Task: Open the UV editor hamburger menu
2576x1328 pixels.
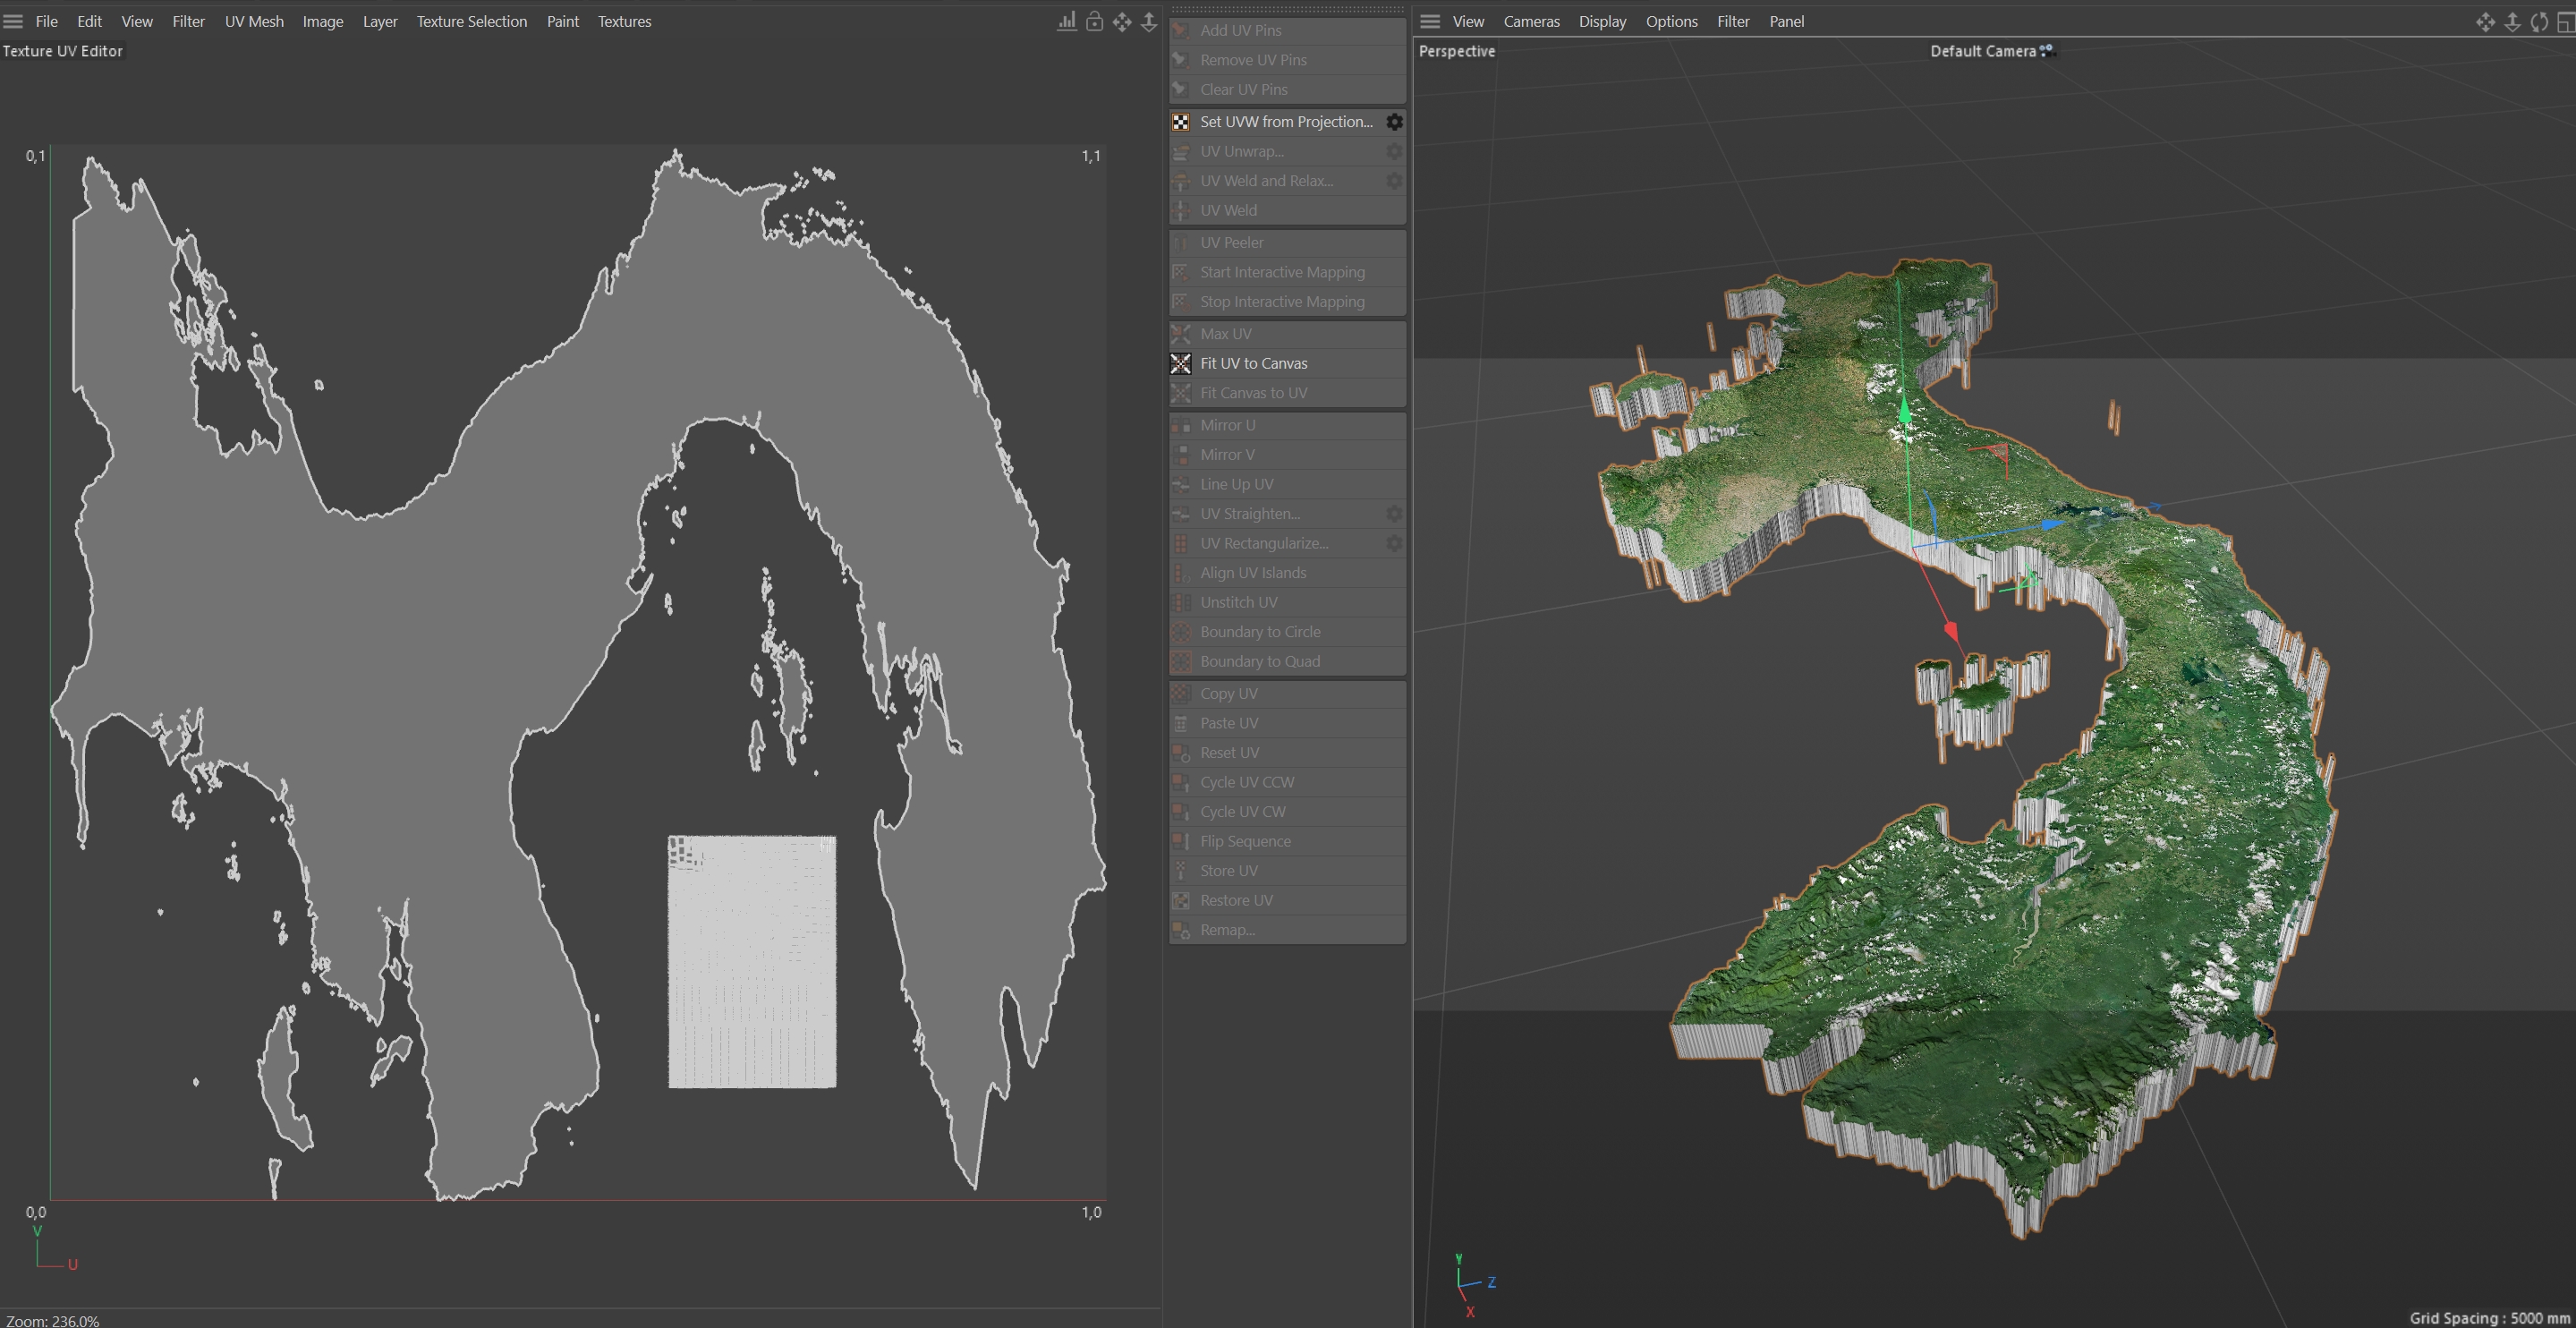Action: coord(13,21)
